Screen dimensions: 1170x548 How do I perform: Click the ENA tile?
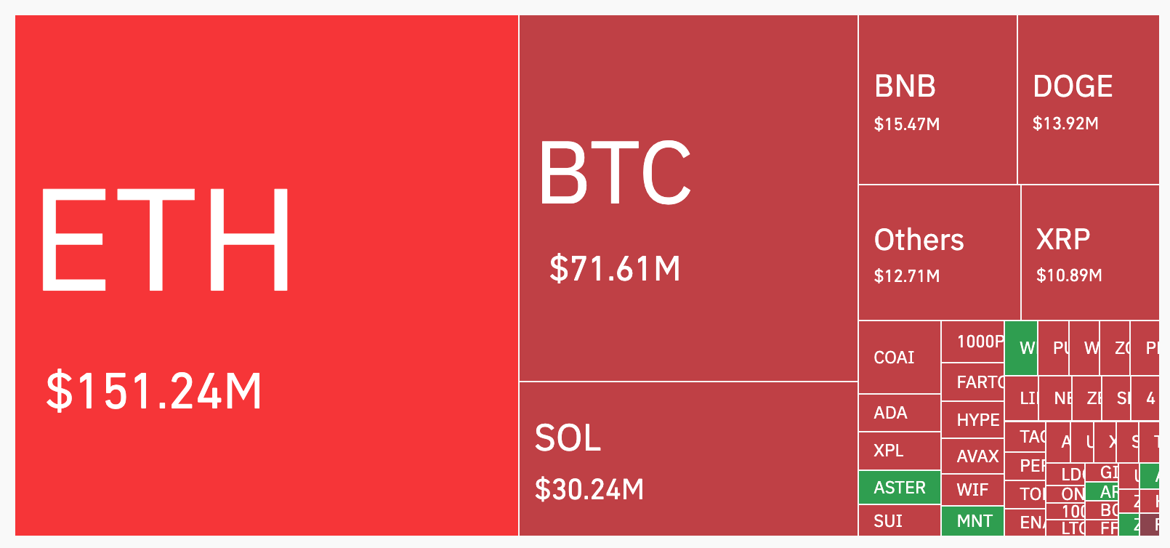[x=1025, y=523]
